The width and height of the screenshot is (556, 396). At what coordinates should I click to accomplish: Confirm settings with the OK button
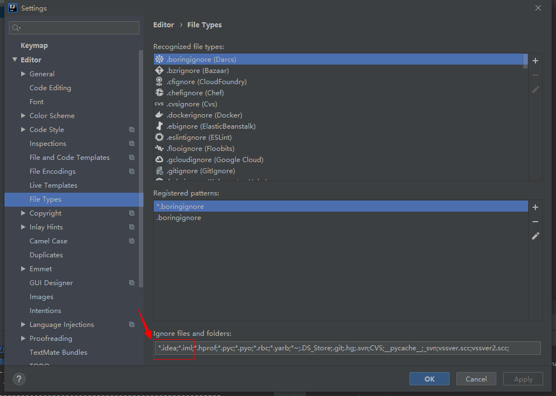pyautogui.click(x=430, y=379)
